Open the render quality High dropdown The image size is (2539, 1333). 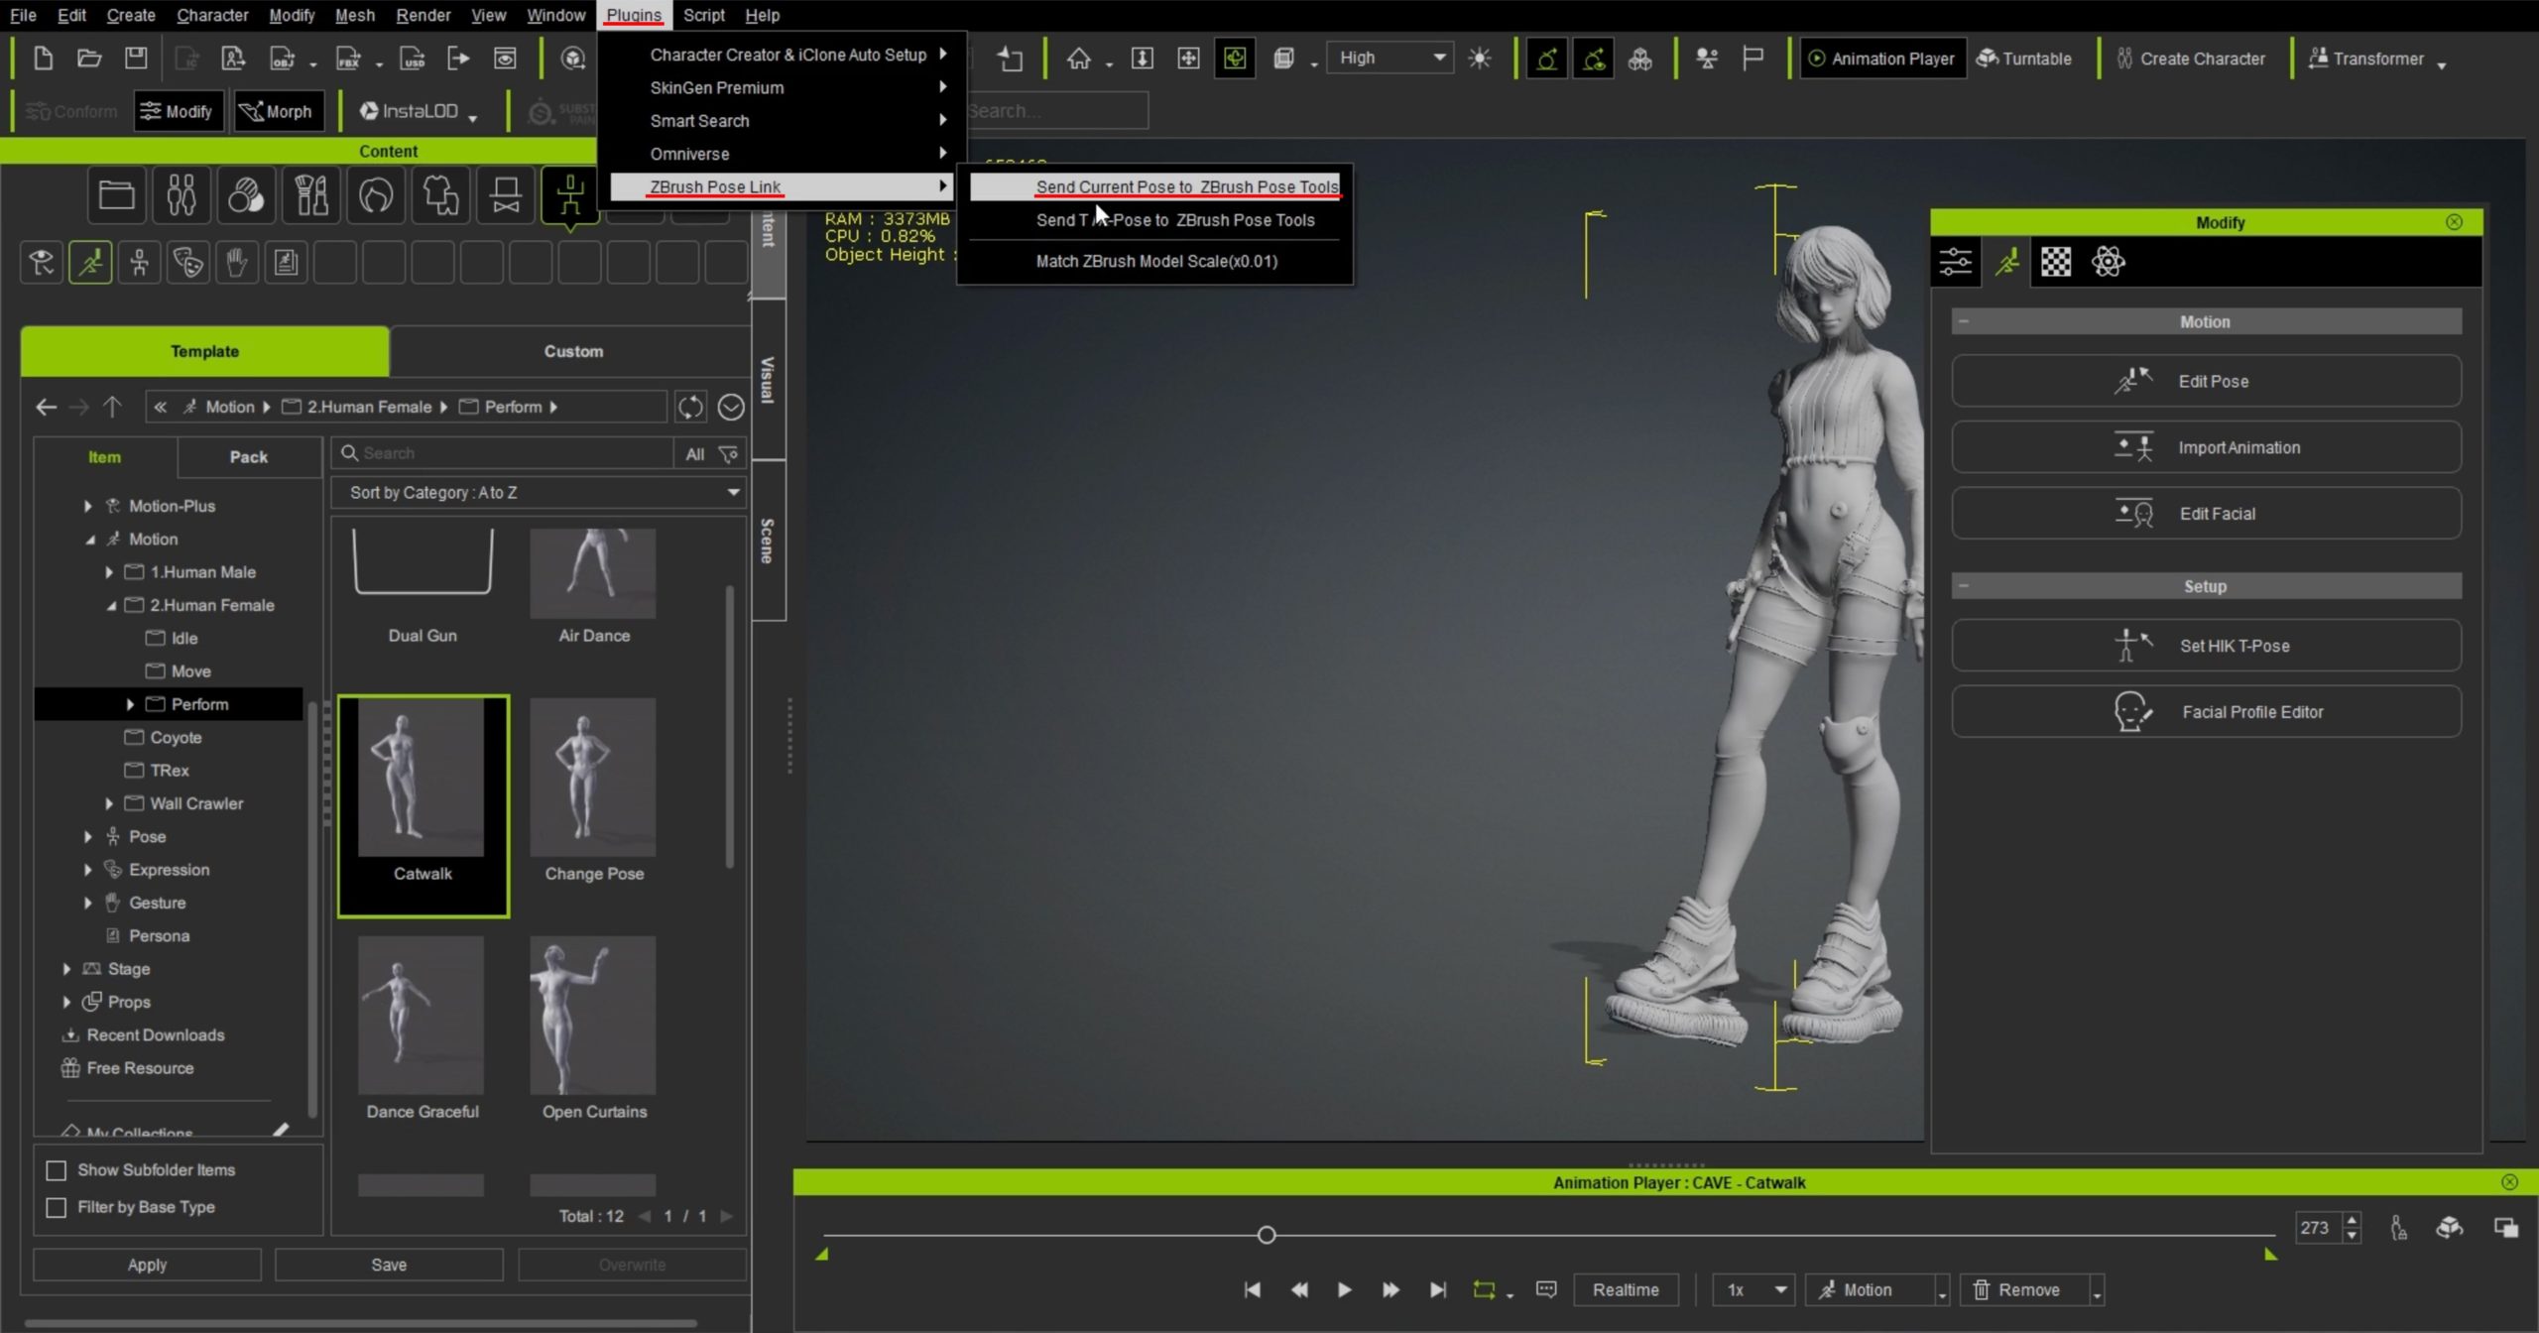click(1390, 59)
